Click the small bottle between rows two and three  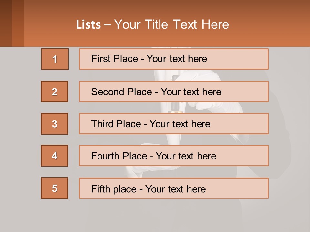[x=176, y=108]
